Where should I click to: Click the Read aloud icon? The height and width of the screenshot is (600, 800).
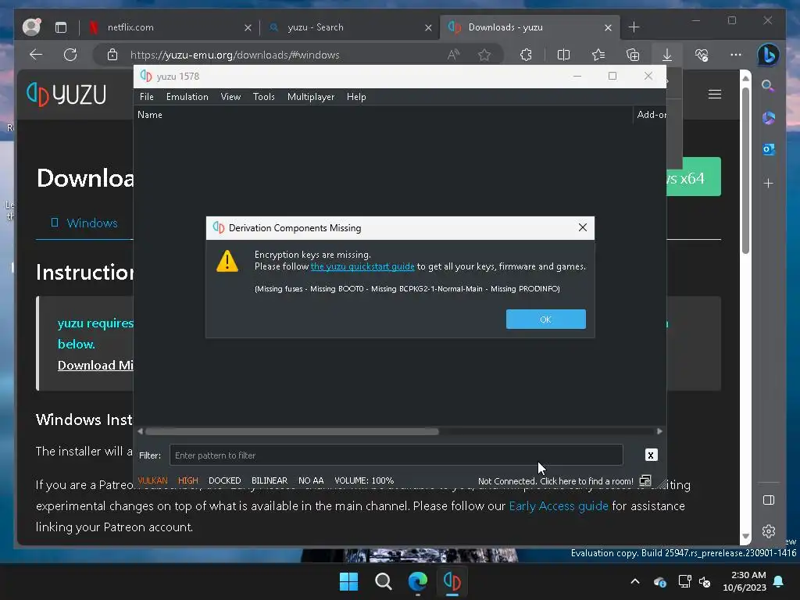[x=453, y=55]
